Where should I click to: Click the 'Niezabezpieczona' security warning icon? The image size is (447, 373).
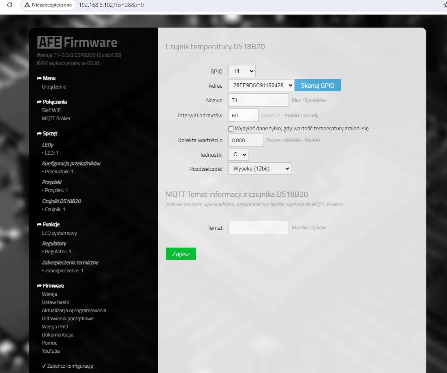27,5
